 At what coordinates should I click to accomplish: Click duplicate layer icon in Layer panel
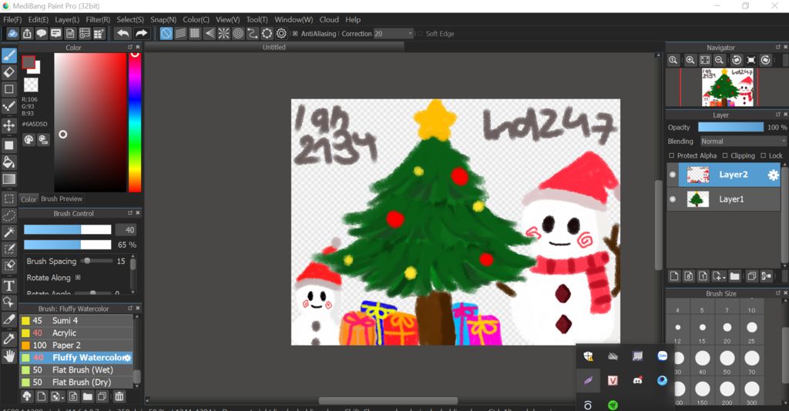(752, 276)
